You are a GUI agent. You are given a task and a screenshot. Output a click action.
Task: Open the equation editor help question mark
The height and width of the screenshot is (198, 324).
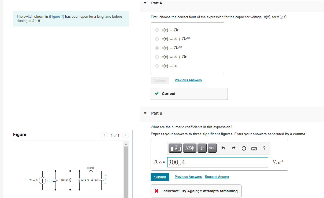264,148
